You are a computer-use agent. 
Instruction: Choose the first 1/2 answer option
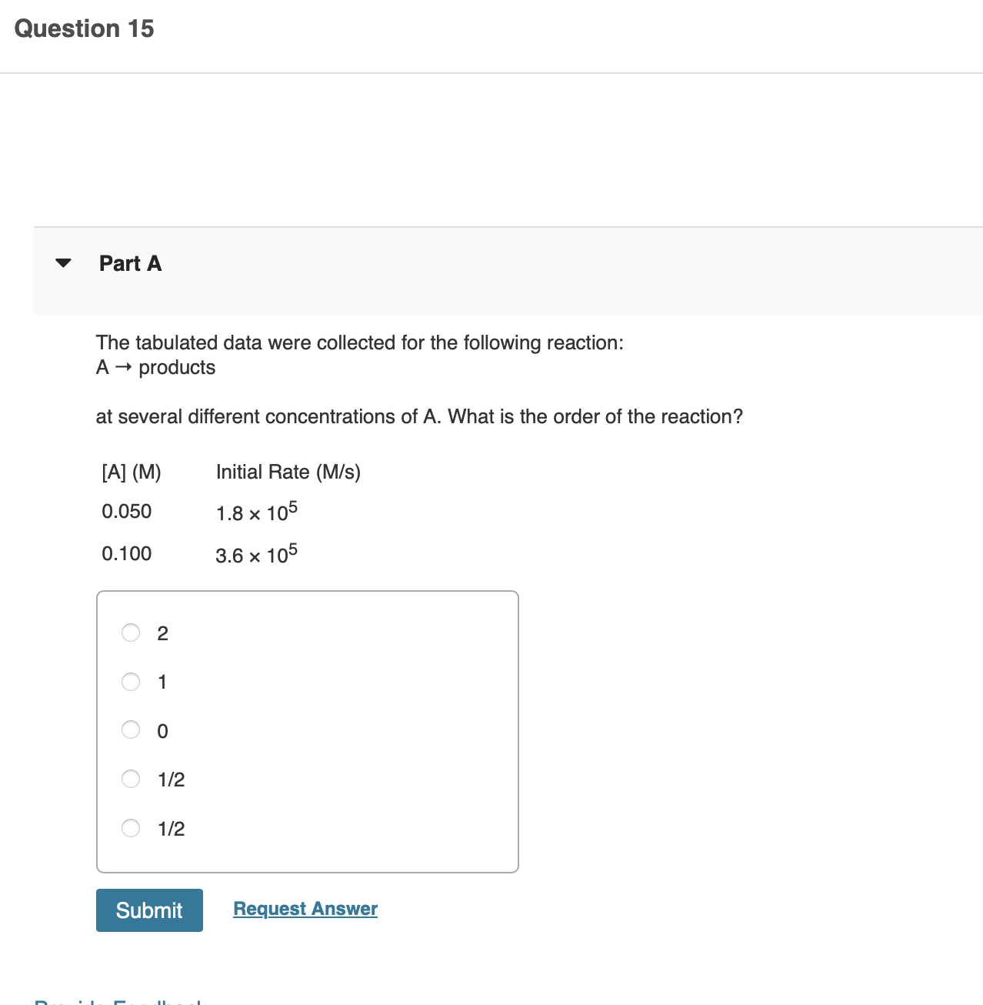(131, 779)
